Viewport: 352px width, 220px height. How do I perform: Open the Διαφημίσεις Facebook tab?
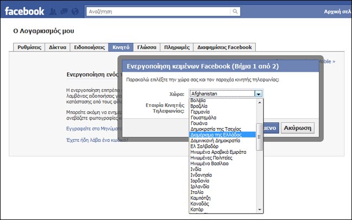tap(224, 47)
